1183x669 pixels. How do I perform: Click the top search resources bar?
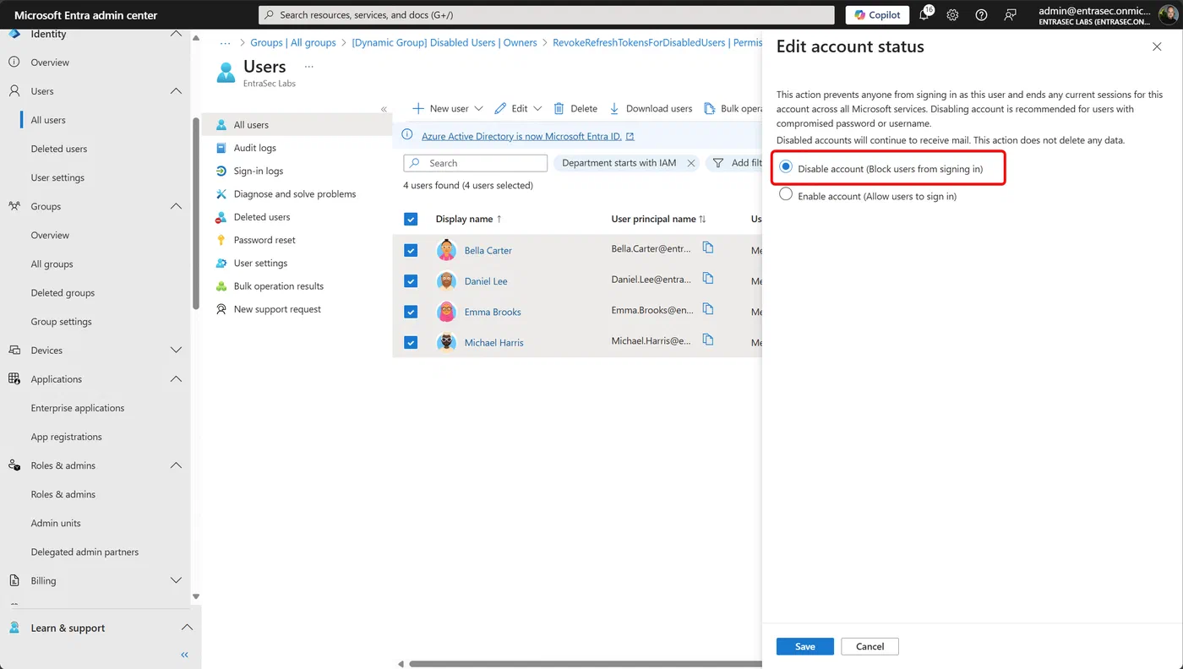[x=546, y=15]
